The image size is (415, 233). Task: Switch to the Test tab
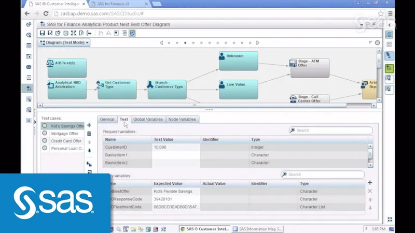click(123, 120)
